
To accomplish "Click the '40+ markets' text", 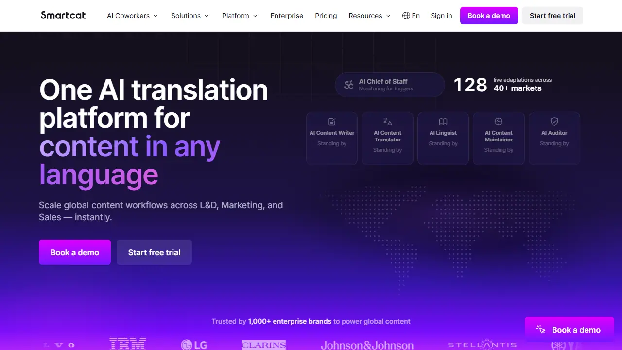I will point(518,88).
